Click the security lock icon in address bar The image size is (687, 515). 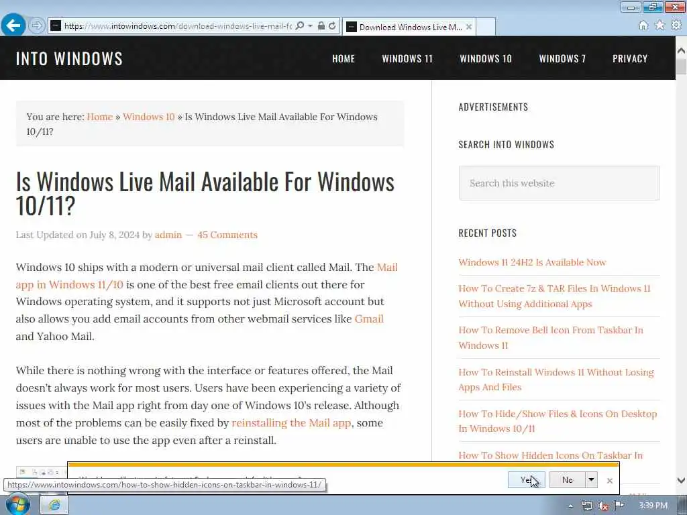coord(321,26)
